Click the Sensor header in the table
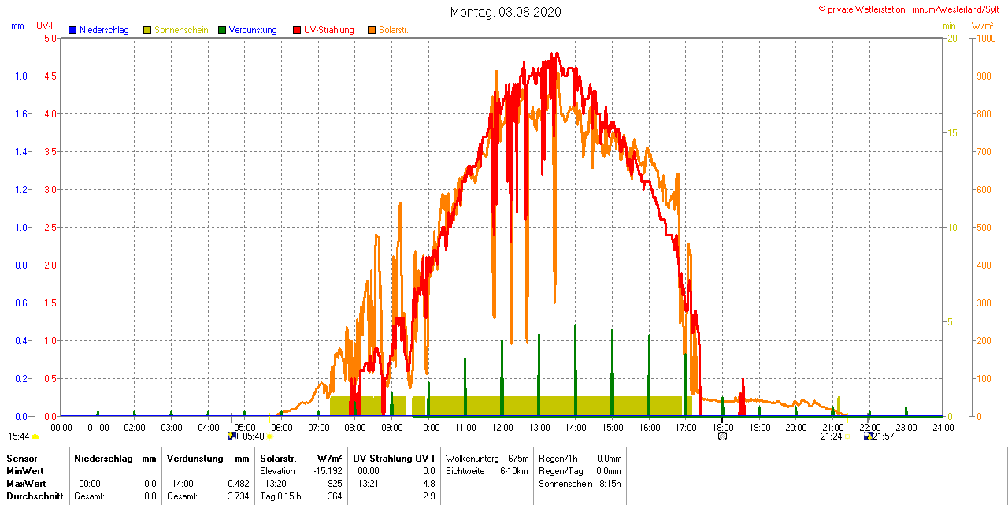Screen dimensions: 1008x505 21,458
